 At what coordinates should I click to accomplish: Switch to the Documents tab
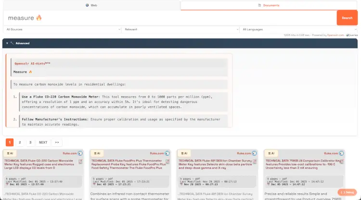point(269,5)
